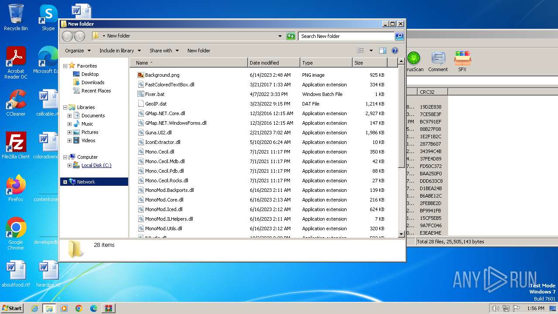Open the Share with menu
The height and width of the screenshot is (314, 558).
pos(164,51)
